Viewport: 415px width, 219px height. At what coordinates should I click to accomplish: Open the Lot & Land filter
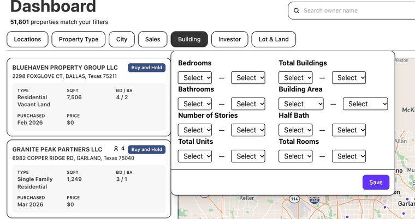point(274,39)
